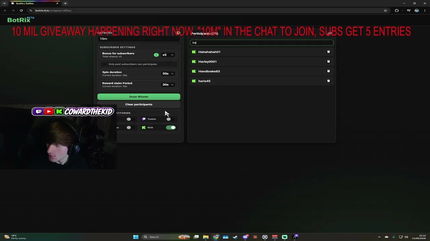
Task: Select participant name Hahahahah01
Action: point(209,52)
